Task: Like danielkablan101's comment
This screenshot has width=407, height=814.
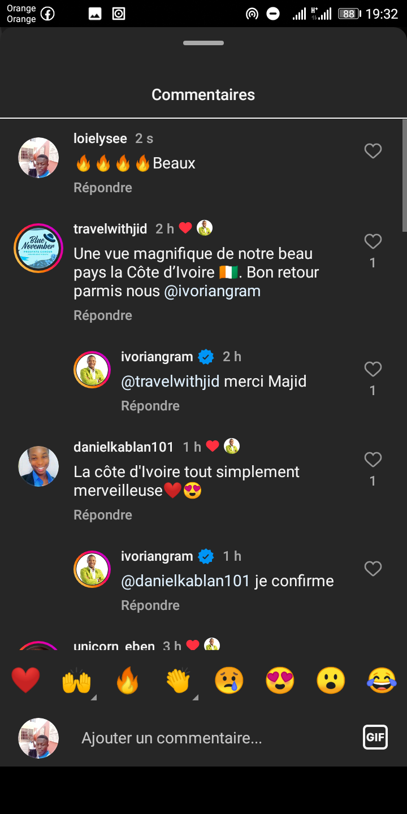Action: point(373,460)
